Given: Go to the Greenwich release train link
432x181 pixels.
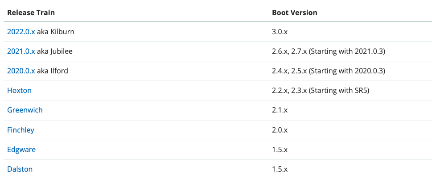Looking at the screenshot, I should point(25,110).
